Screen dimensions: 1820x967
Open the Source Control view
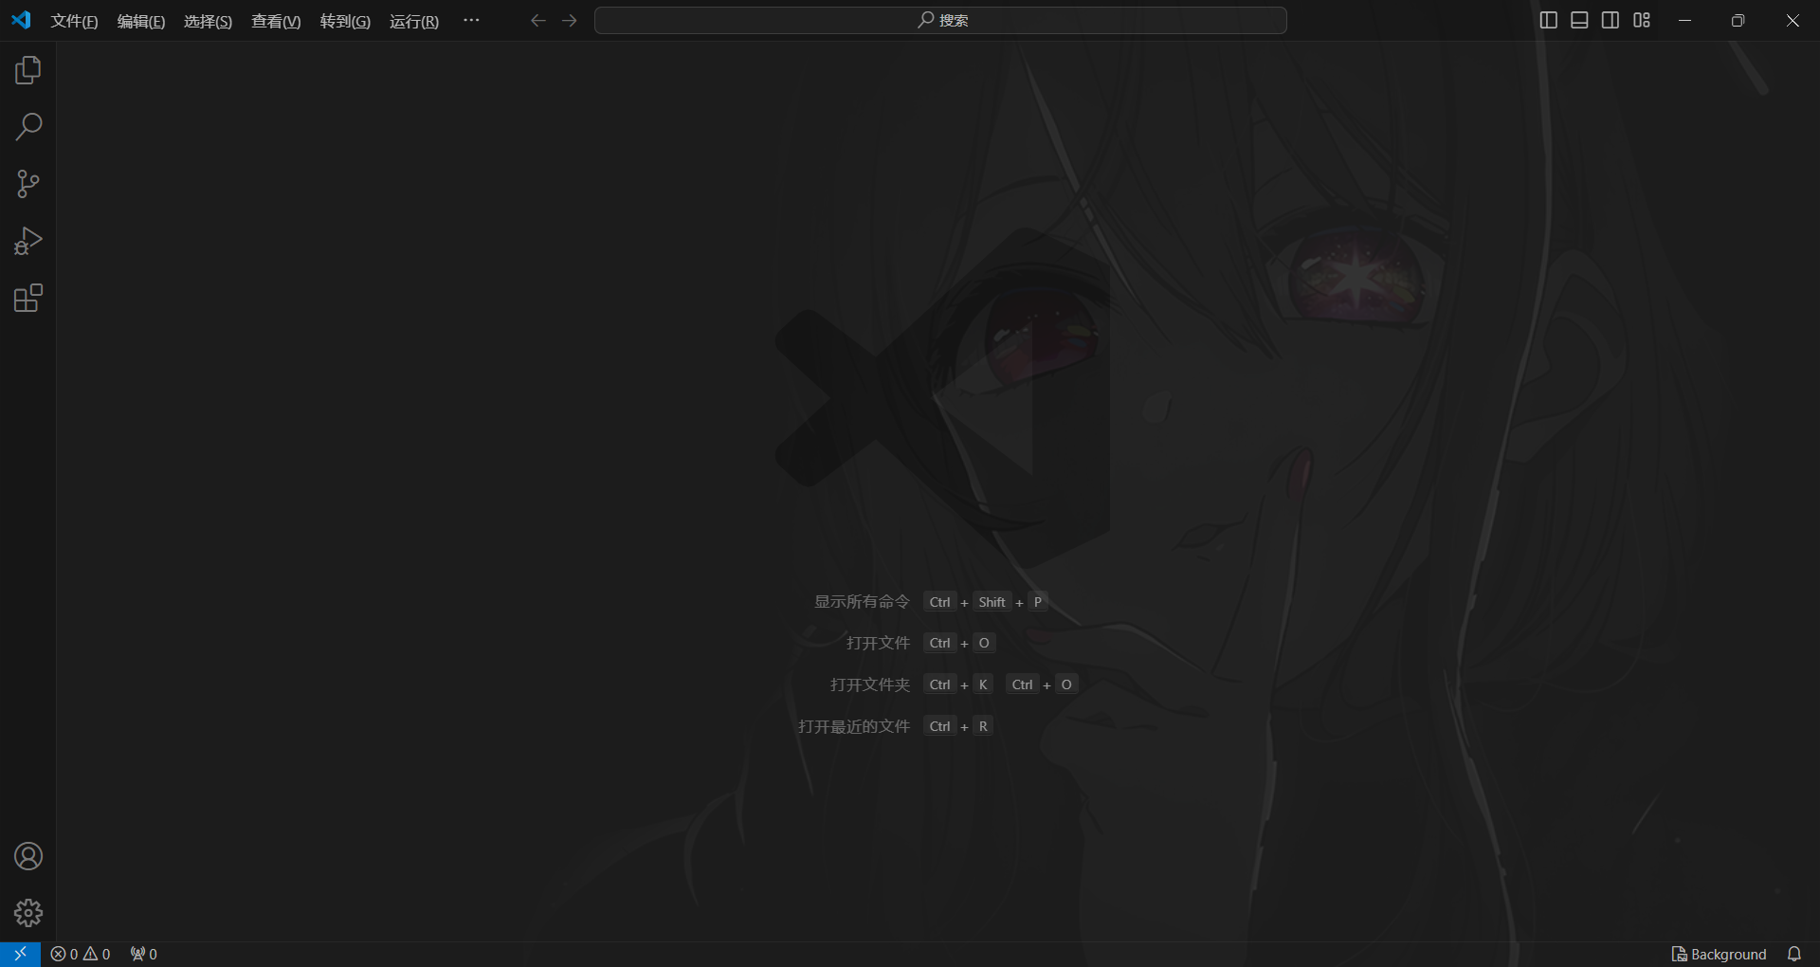coord(28,184)
